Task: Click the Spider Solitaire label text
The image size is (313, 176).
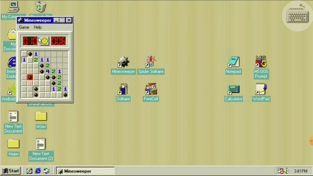Action: pos(151,72)
